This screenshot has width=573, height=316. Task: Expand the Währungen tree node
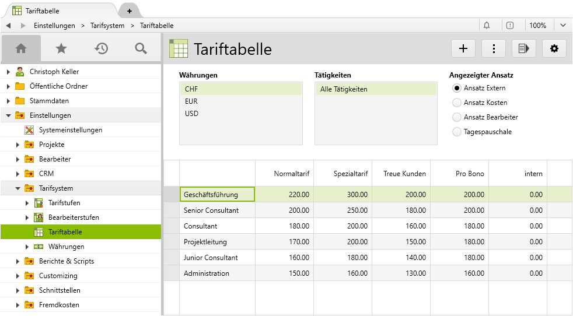click(27, 247)
